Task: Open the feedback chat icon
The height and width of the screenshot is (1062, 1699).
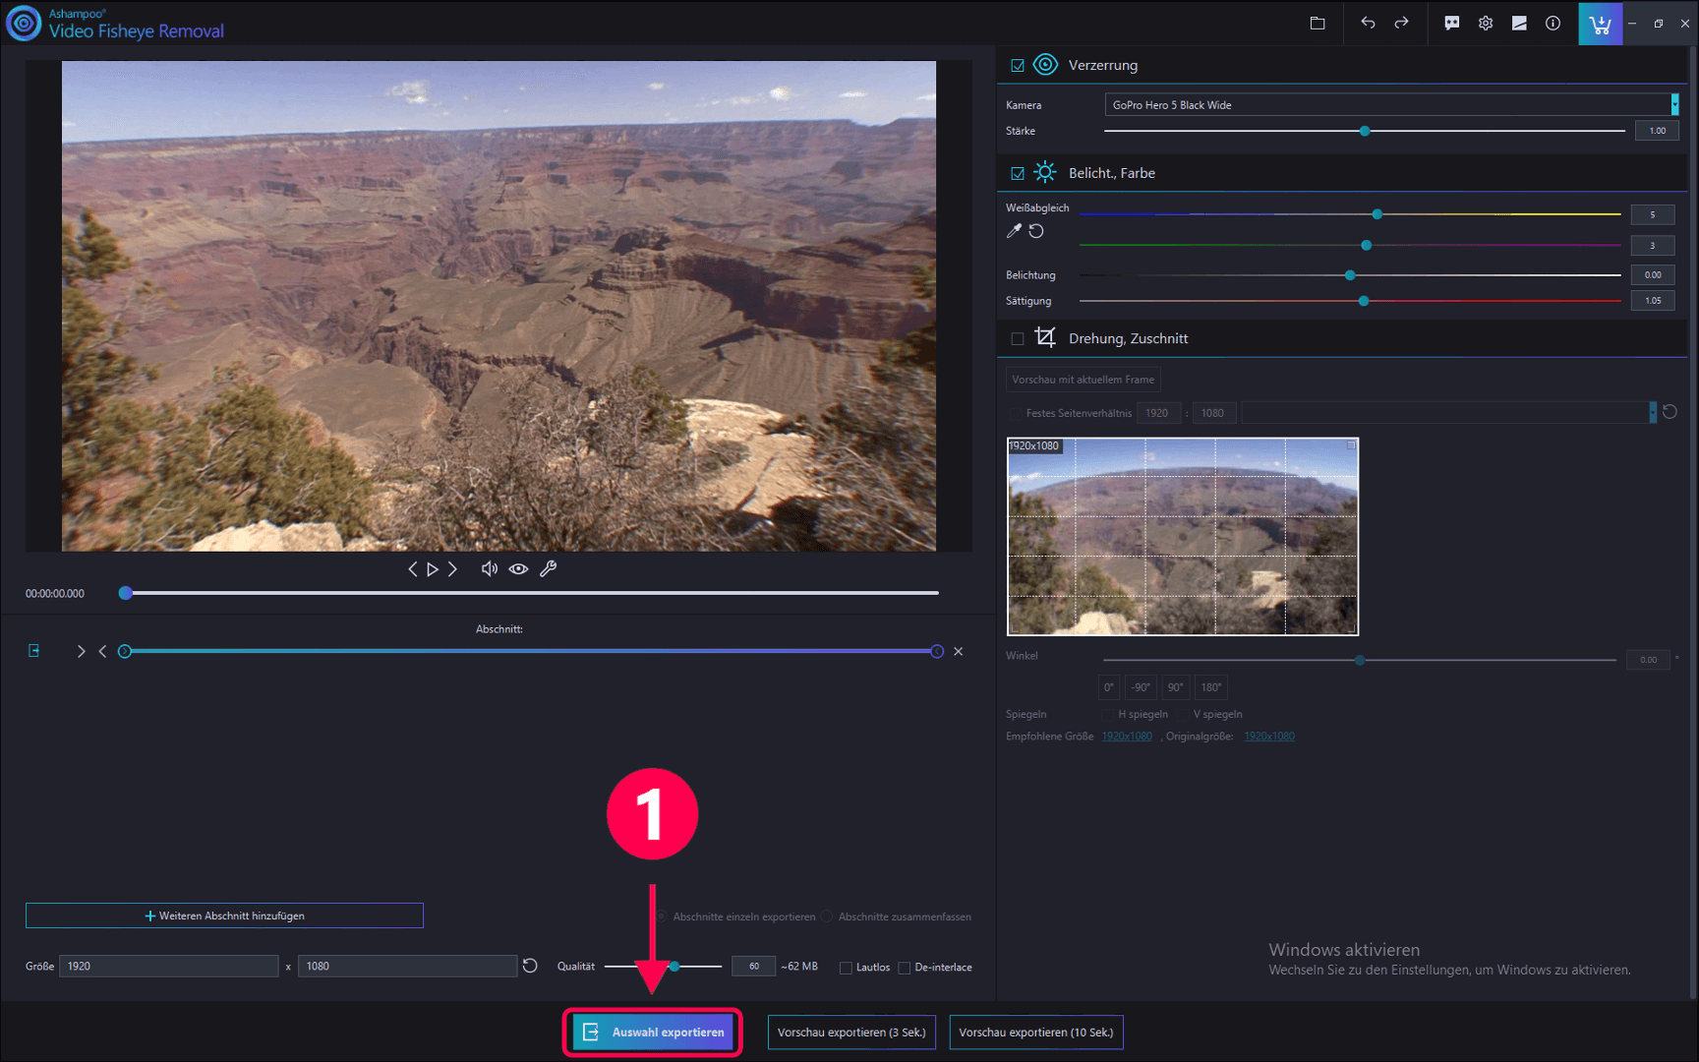Action: (1452, 24)
